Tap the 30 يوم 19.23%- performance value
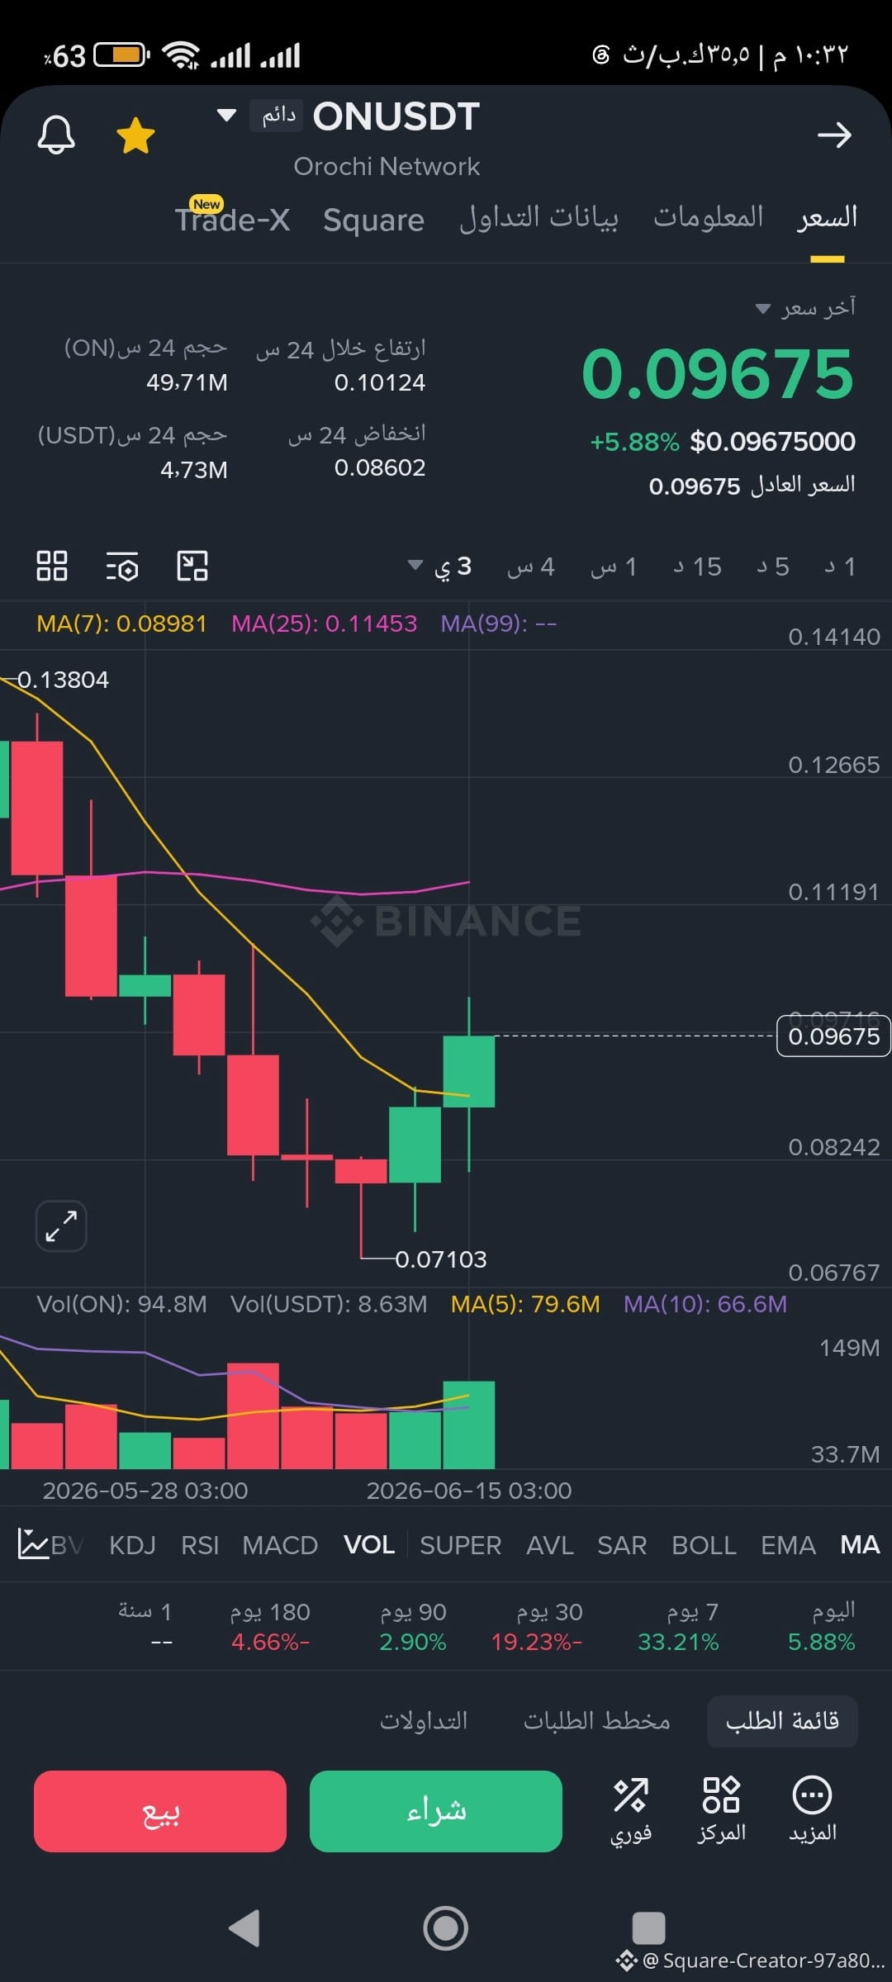Screen dimensions: 892x1982 click(537, 1642)
